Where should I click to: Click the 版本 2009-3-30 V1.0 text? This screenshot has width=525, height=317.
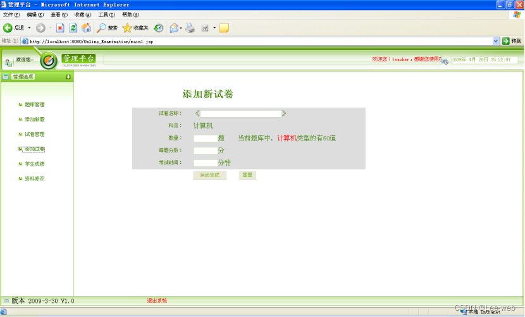tap(43, 301)
